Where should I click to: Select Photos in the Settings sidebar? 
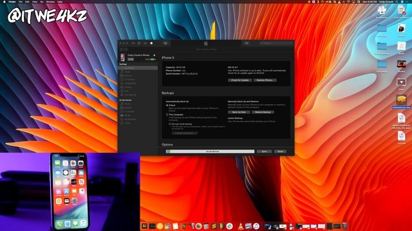138,87
